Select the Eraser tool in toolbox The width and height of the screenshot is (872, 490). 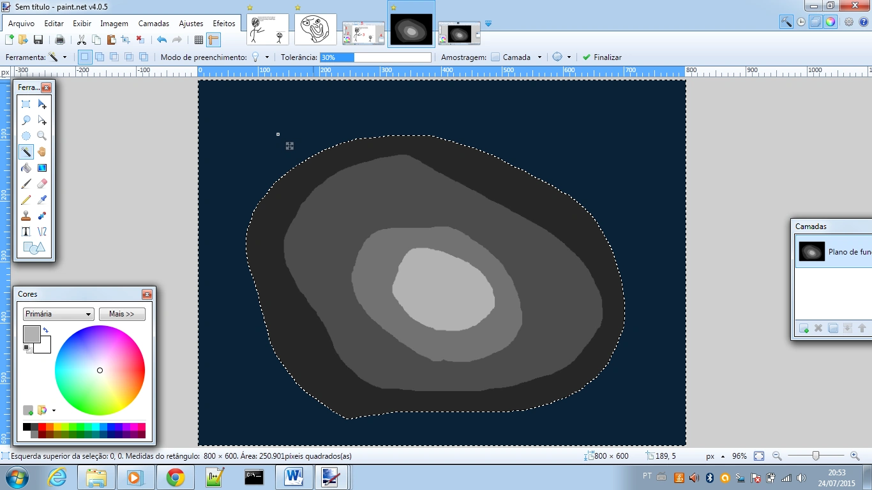click(42, 184)
